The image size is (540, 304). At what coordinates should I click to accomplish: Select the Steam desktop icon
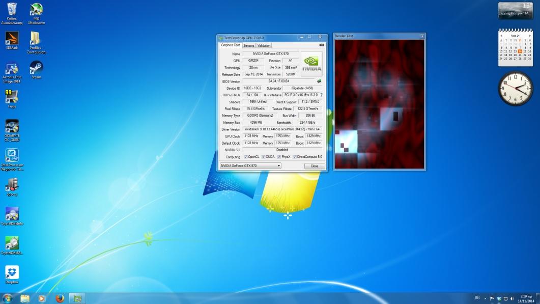click(36, 70)
